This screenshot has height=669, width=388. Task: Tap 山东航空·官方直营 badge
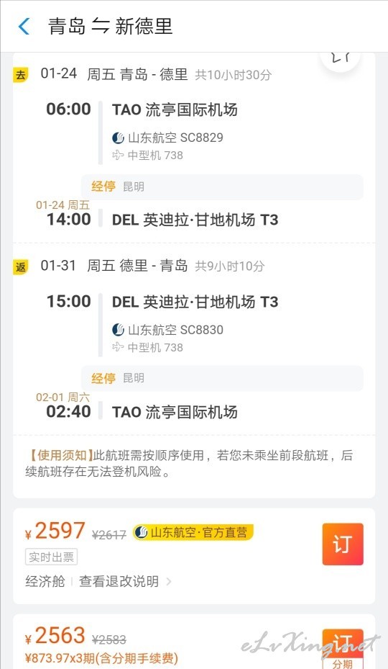click(193, 532)
